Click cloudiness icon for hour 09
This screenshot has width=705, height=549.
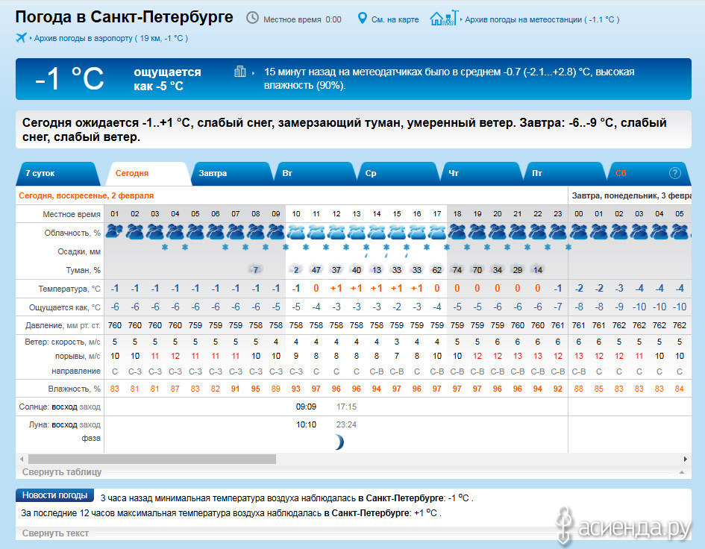pyautogui.click(x=275, y=231)
